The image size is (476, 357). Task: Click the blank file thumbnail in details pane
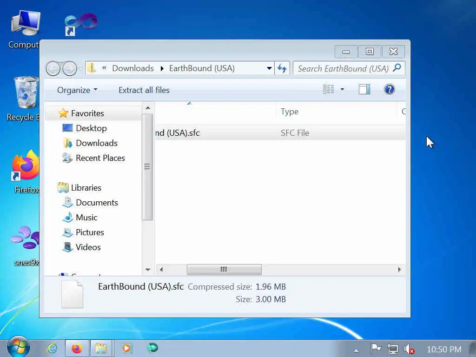(72, 294)
